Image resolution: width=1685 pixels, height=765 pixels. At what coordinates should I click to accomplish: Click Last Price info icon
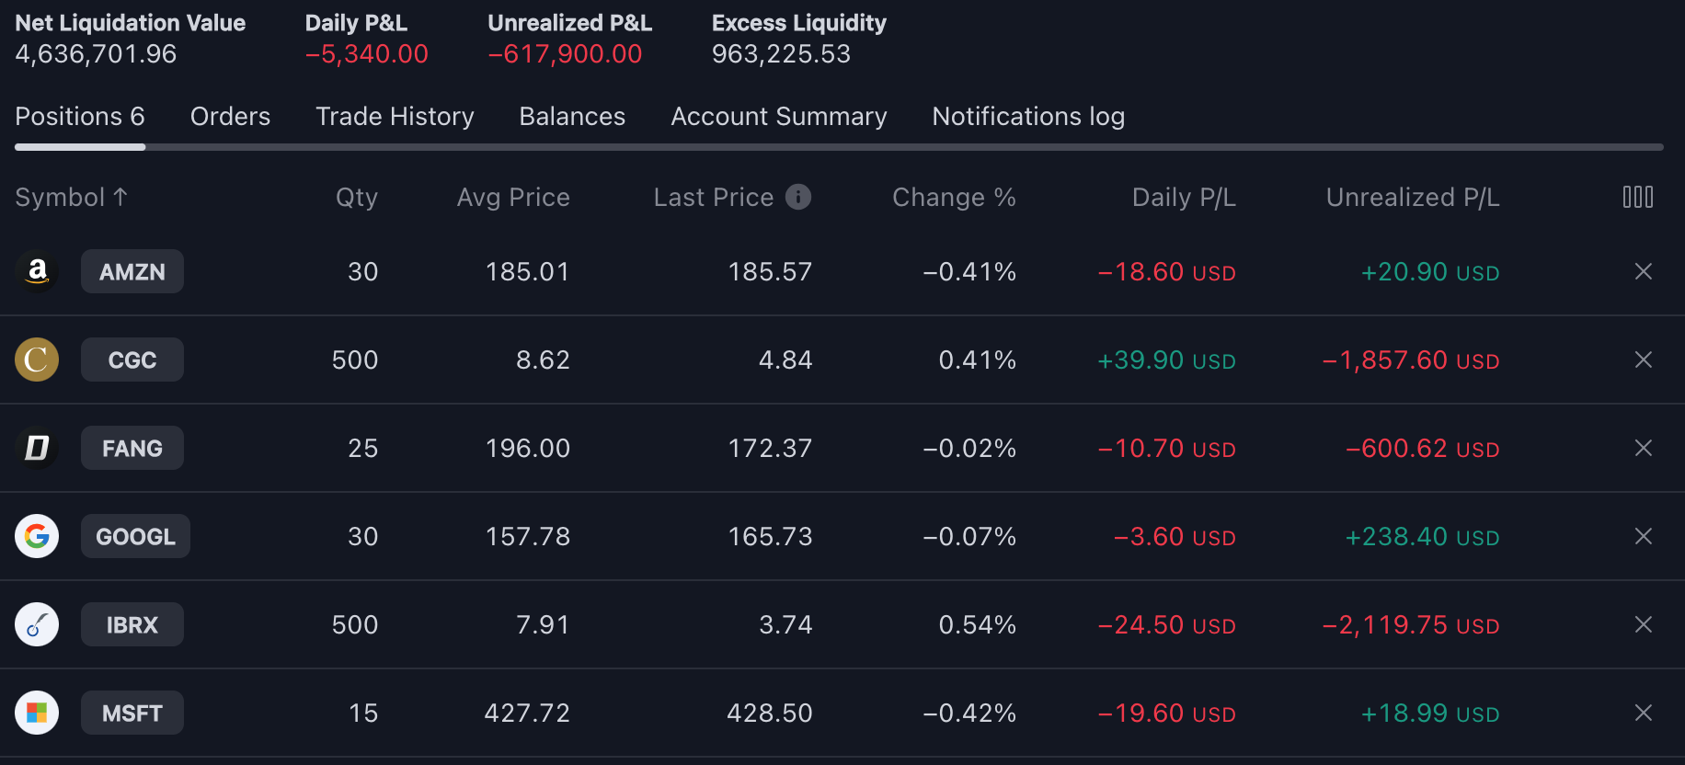pyautogui.click(x=798, y=197)
